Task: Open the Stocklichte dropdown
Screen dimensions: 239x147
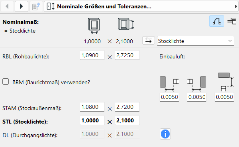Action: coord(196,41)
